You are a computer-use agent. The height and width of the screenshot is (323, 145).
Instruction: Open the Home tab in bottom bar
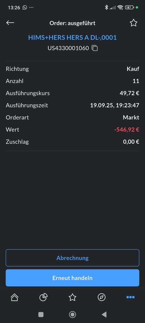pos(14,297)
